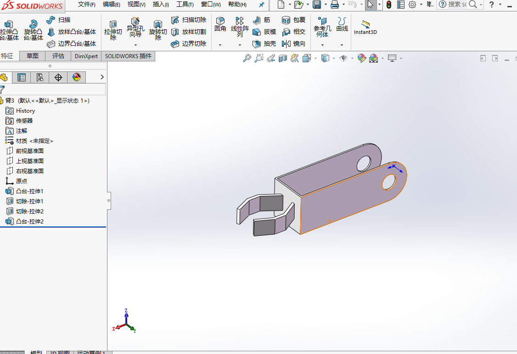The height and width of the screenshot is (354, 517).
Task: Open the Hole Wizard (异型孔向导)
Action: click(x=135, y=27)
